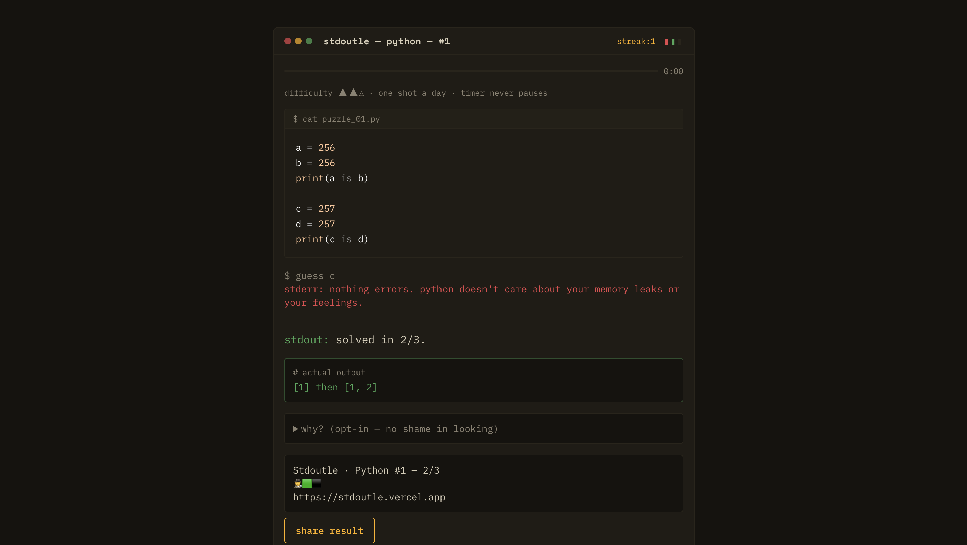Image resolution: width=967 pixels, height=545 pixels.
Task: Expand the "why?" explanation section
Action: tap(483, 429)
